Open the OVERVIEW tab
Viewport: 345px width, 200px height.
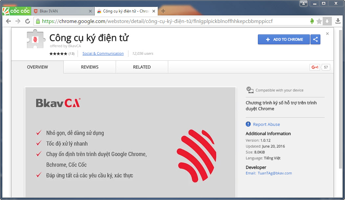pyautogui.click(x=37, y=67)
